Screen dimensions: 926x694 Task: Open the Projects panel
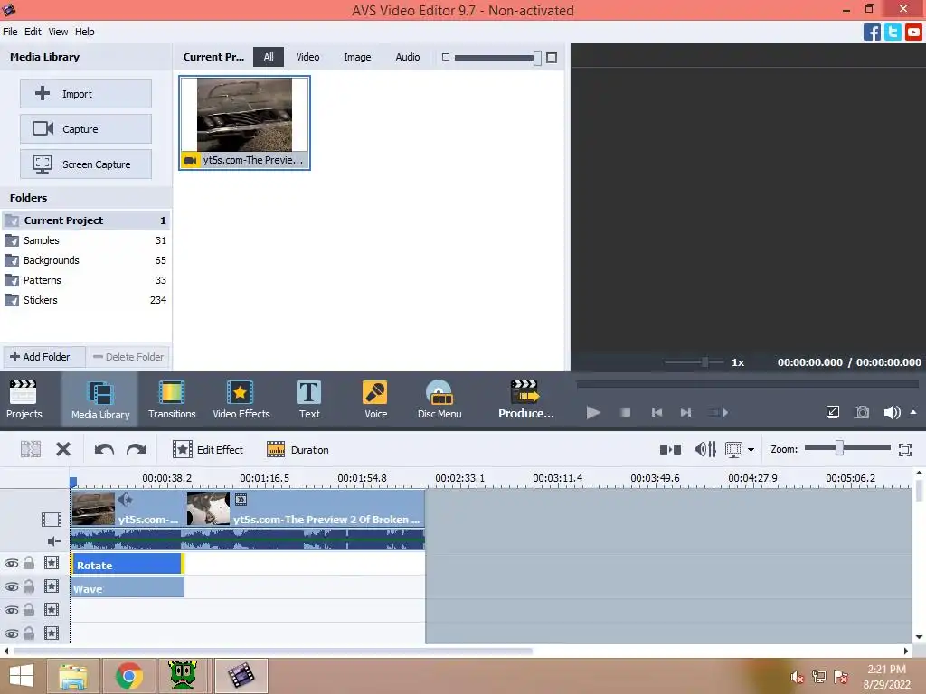[24, 399]
